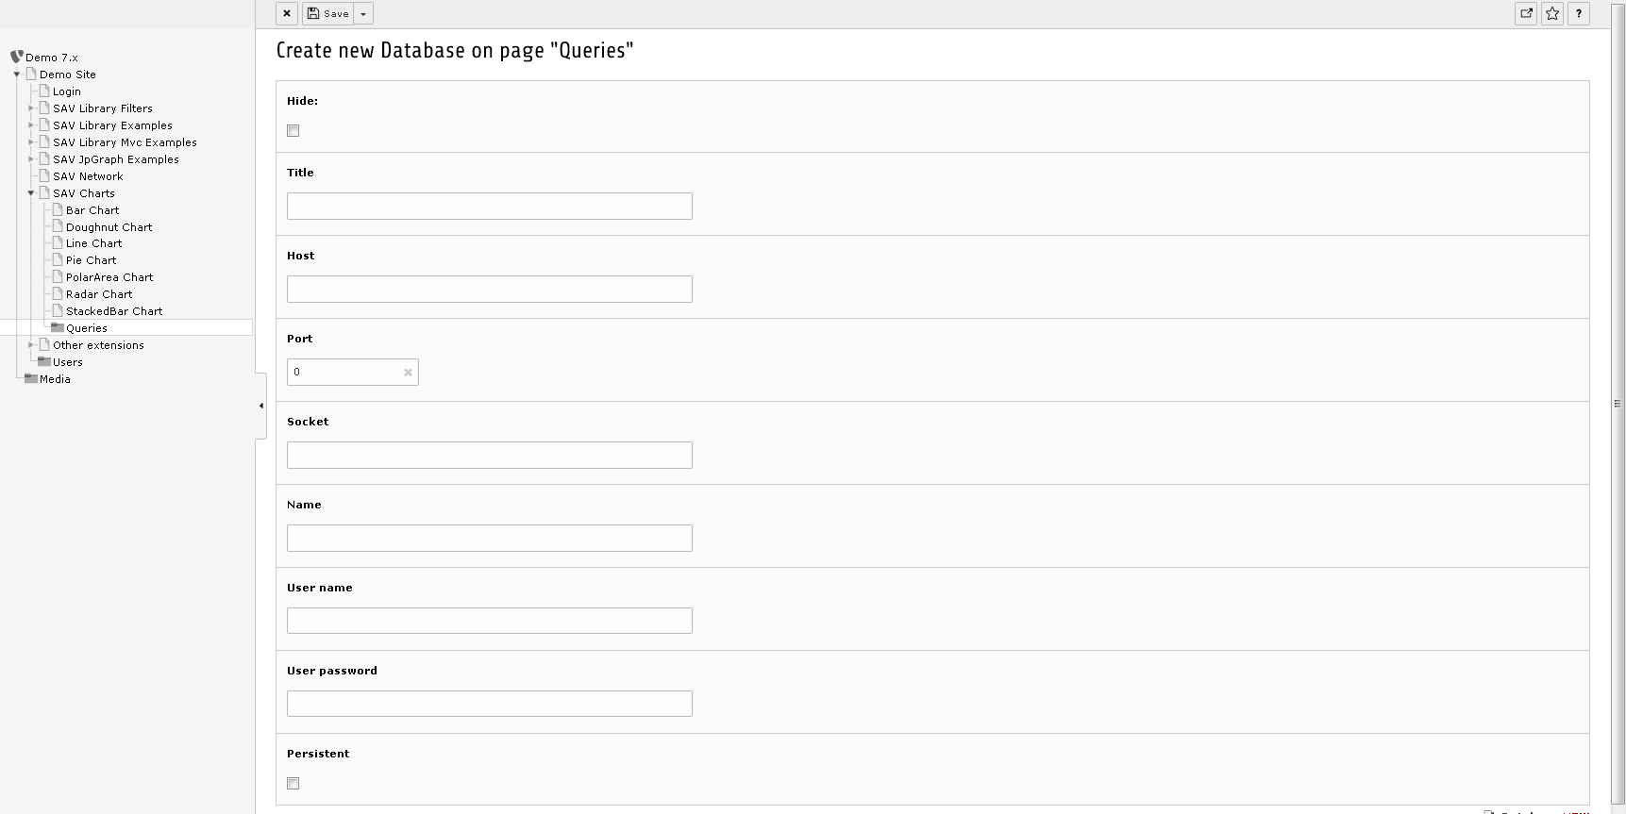Open the Doughnut Chart page
The image size is (1626, 814).
tap(109, 226)
